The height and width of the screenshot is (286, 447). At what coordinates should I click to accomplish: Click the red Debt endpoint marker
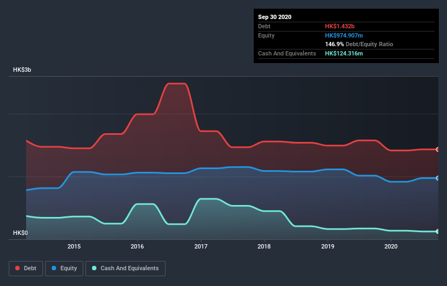tap(438, 150)
